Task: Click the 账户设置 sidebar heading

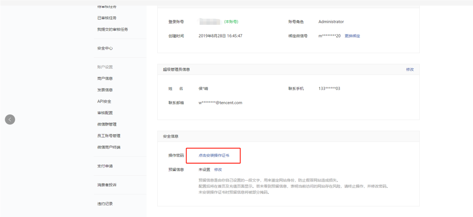Action: (x=105, y=67)
